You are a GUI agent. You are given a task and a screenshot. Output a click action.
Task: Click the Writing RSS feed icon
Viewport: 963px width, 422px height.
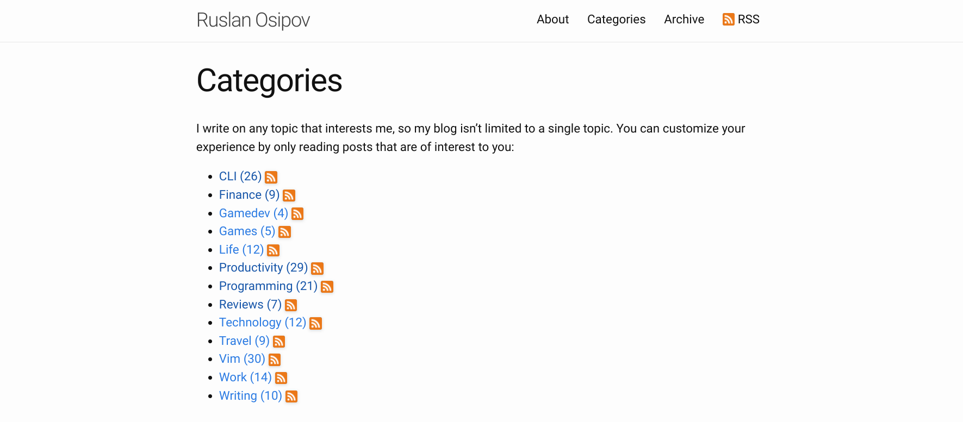(291, 396)
